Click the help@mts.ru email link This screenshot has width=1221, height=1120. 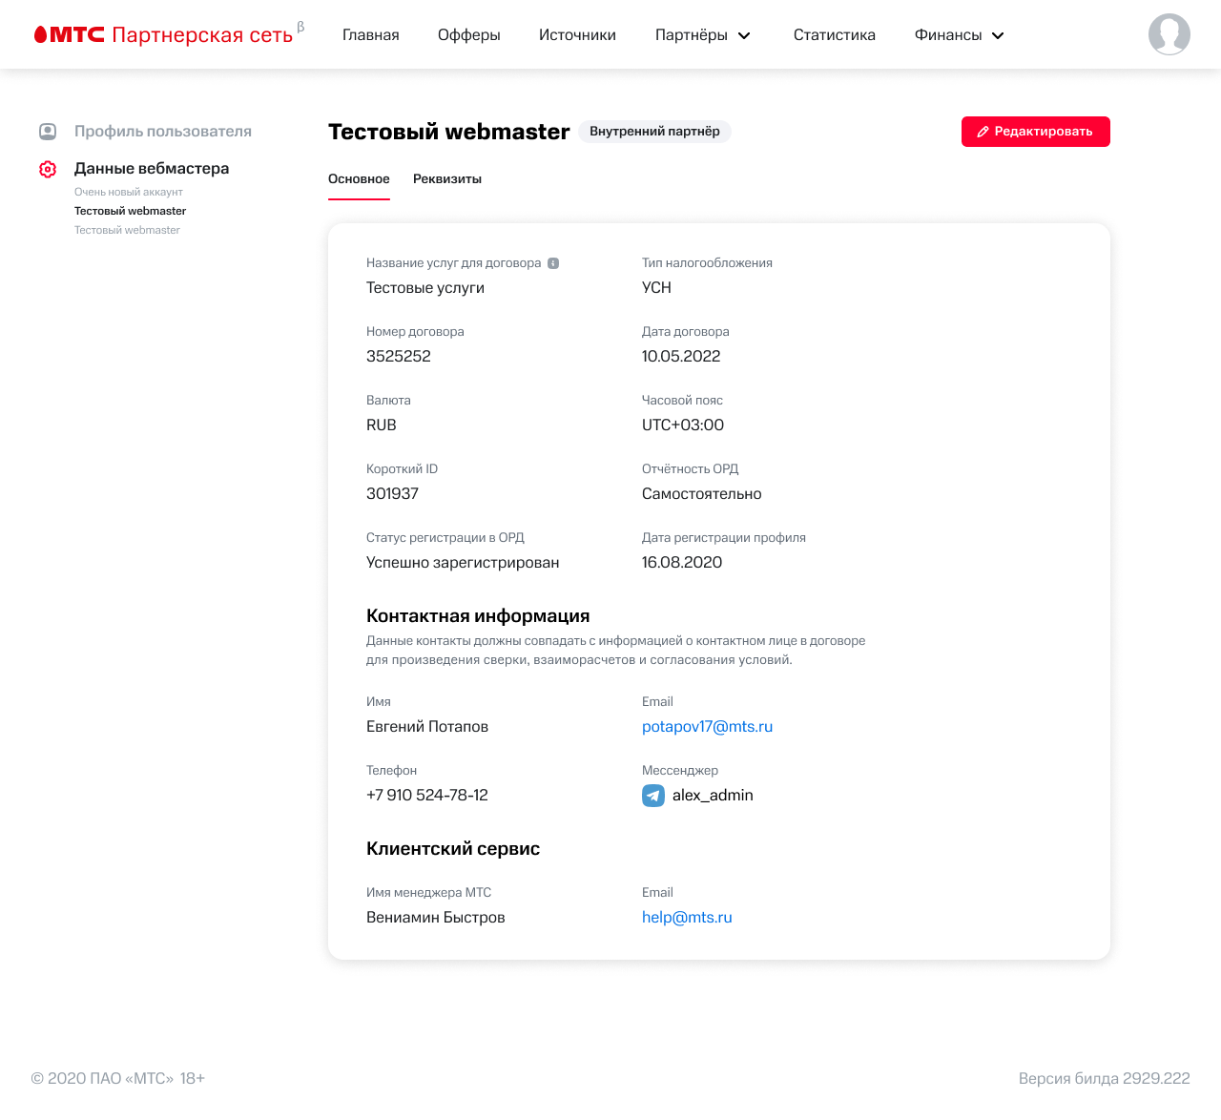click(x=687, y=918)
